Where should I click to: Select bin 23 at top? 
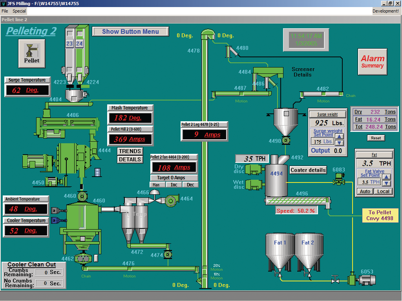pos(69,44)
